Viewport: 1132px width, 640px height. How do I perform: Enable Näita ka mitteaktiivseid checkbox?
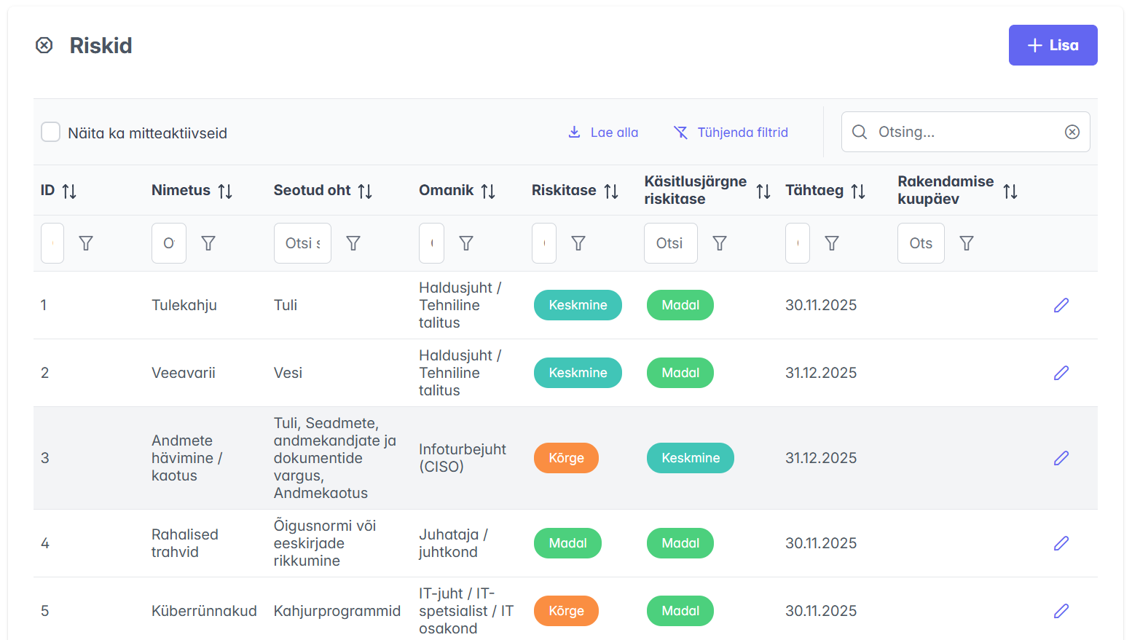tap(51, 133)
